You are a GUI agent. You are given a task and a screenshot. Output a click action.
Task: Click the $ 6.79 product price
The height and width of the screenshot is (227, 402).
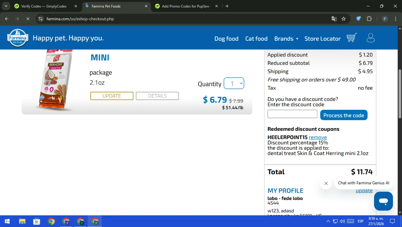click(215, 100)
